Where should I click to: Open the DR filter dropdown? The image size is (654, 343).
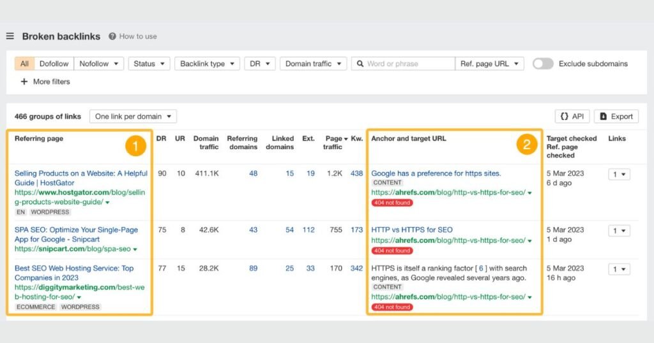(x=259, y=64)
